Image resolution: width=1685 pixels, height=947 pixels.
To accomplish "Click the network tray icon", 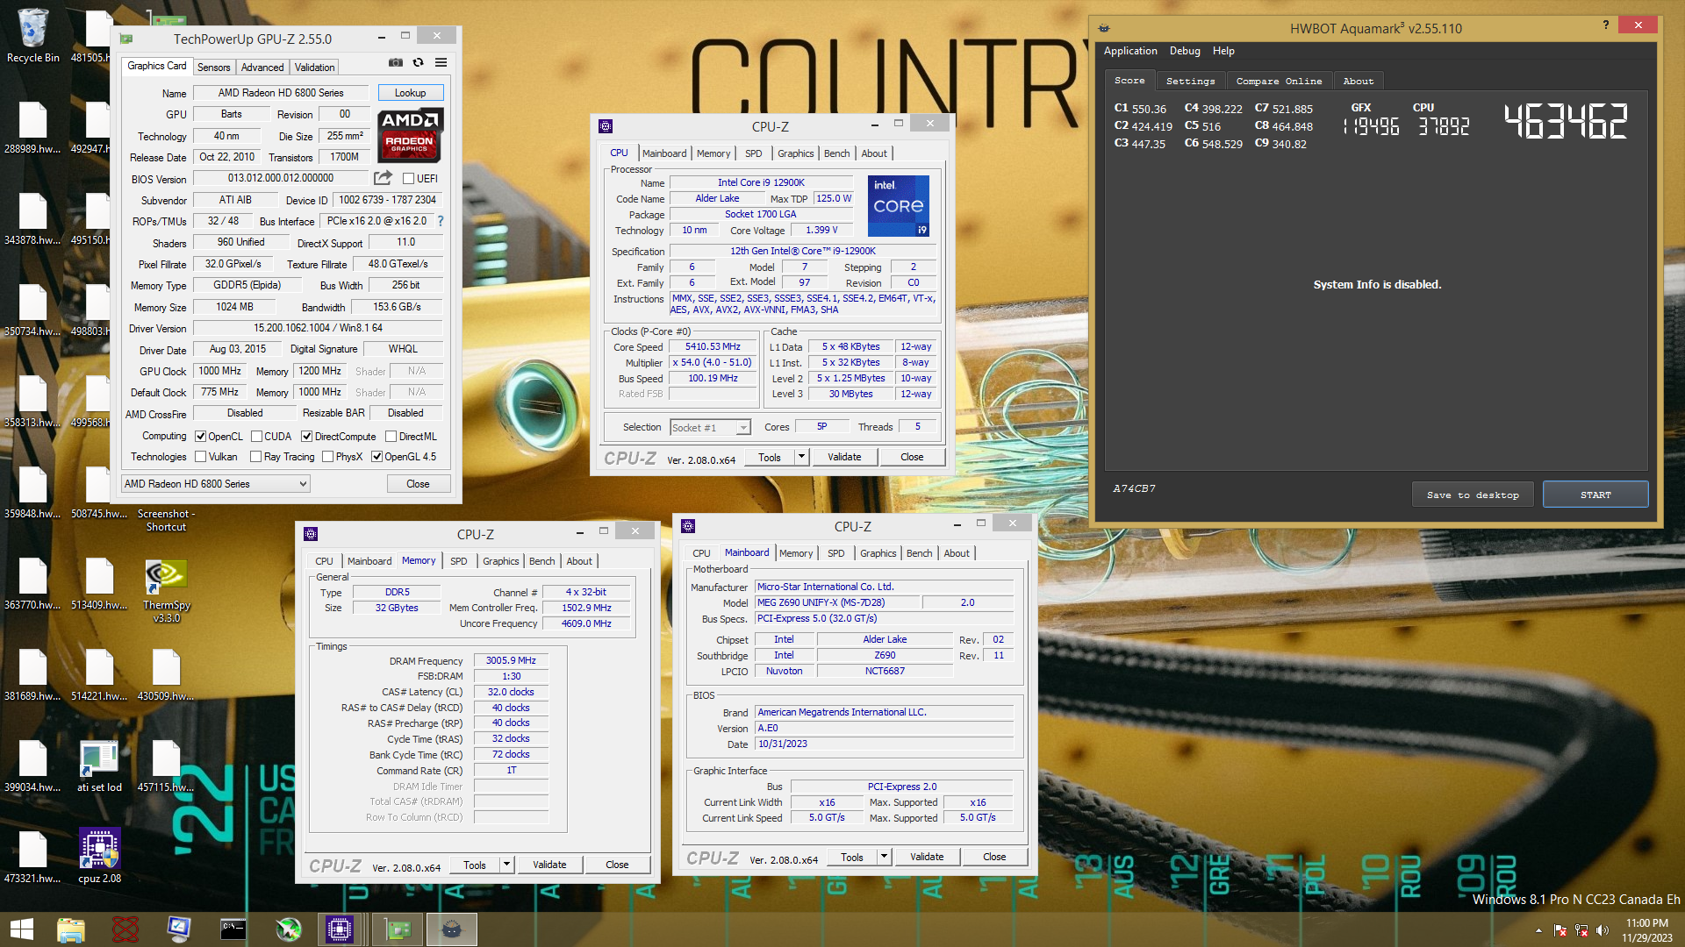I will coord(1581,930).
